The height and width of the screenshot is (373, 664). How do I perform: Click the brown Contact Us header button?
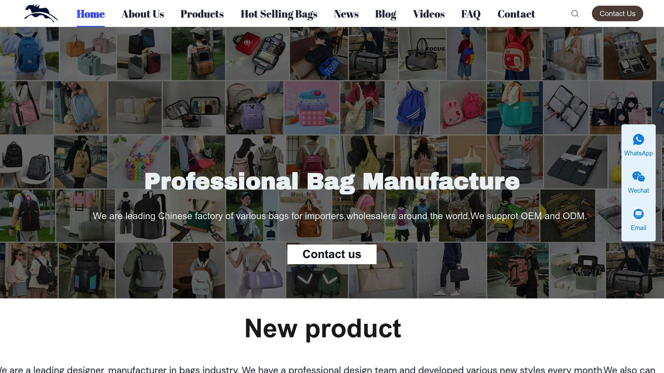coord(617,14)
